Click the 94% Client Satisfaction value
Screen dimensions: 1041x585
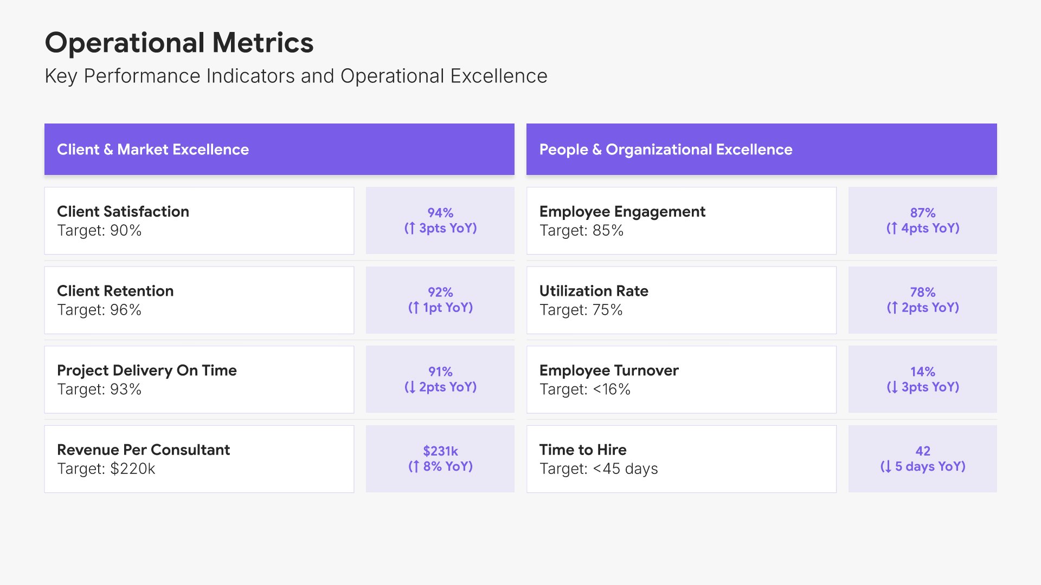coord(440,221)
